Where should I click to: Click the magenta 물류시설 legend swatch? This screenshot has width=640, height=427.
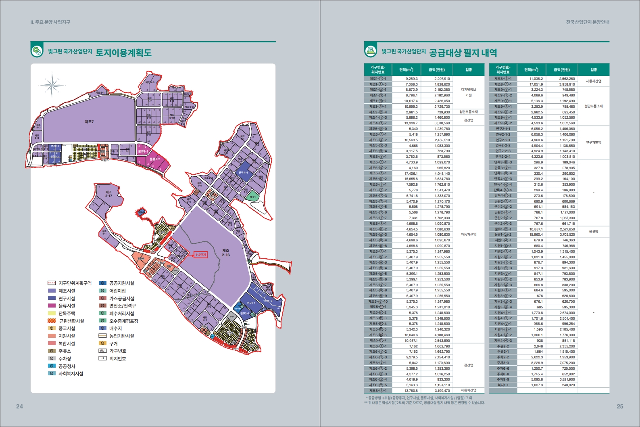52,306
